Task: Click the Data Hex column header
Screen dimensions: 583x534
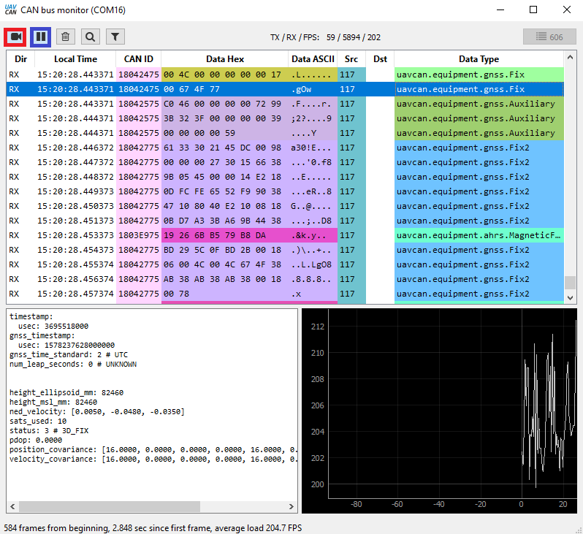Action: tap(224, 59)
